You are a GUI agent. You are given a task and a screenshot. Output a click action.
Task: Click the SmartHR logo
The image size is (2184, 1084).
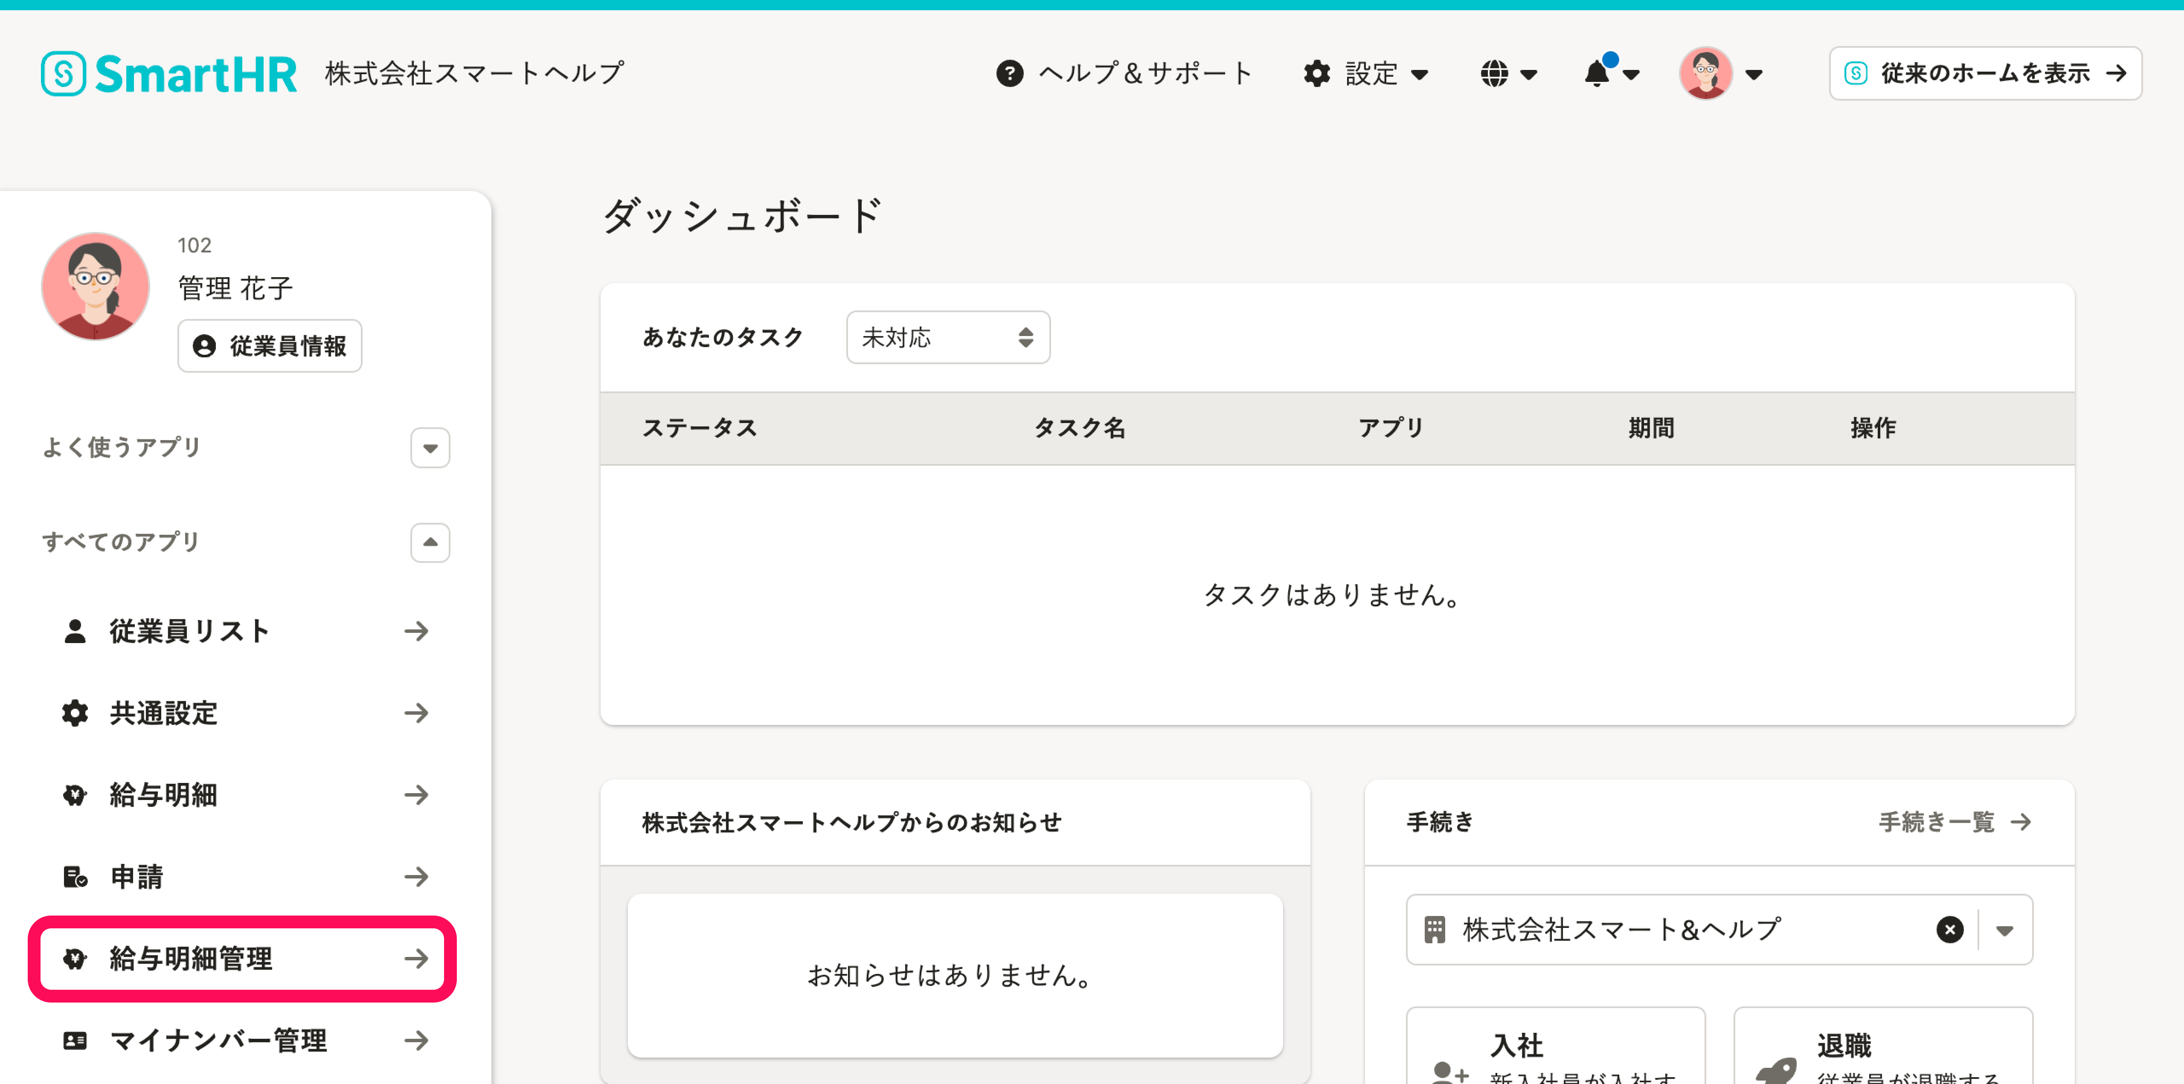(169, 74)
